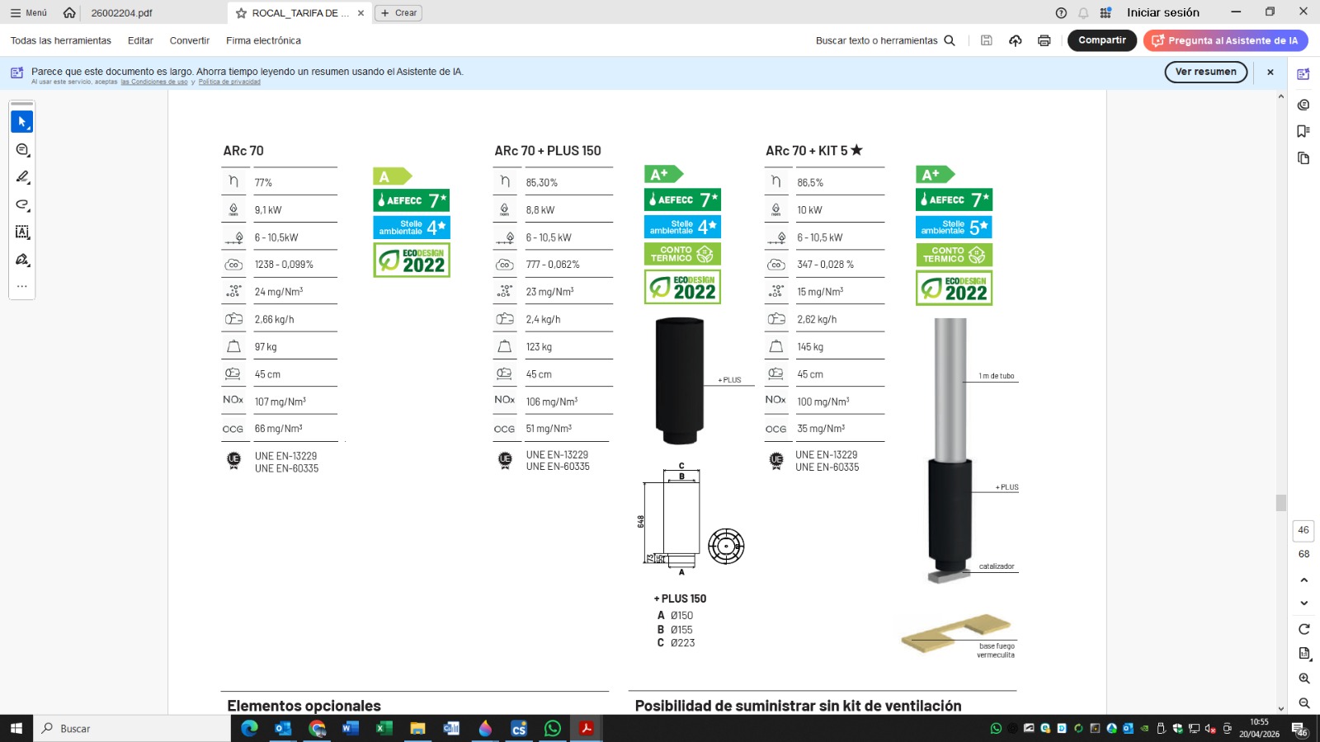Click the scrollbar down arrow
This screenshot has width=1320, height=742.
click(1280, 708)
